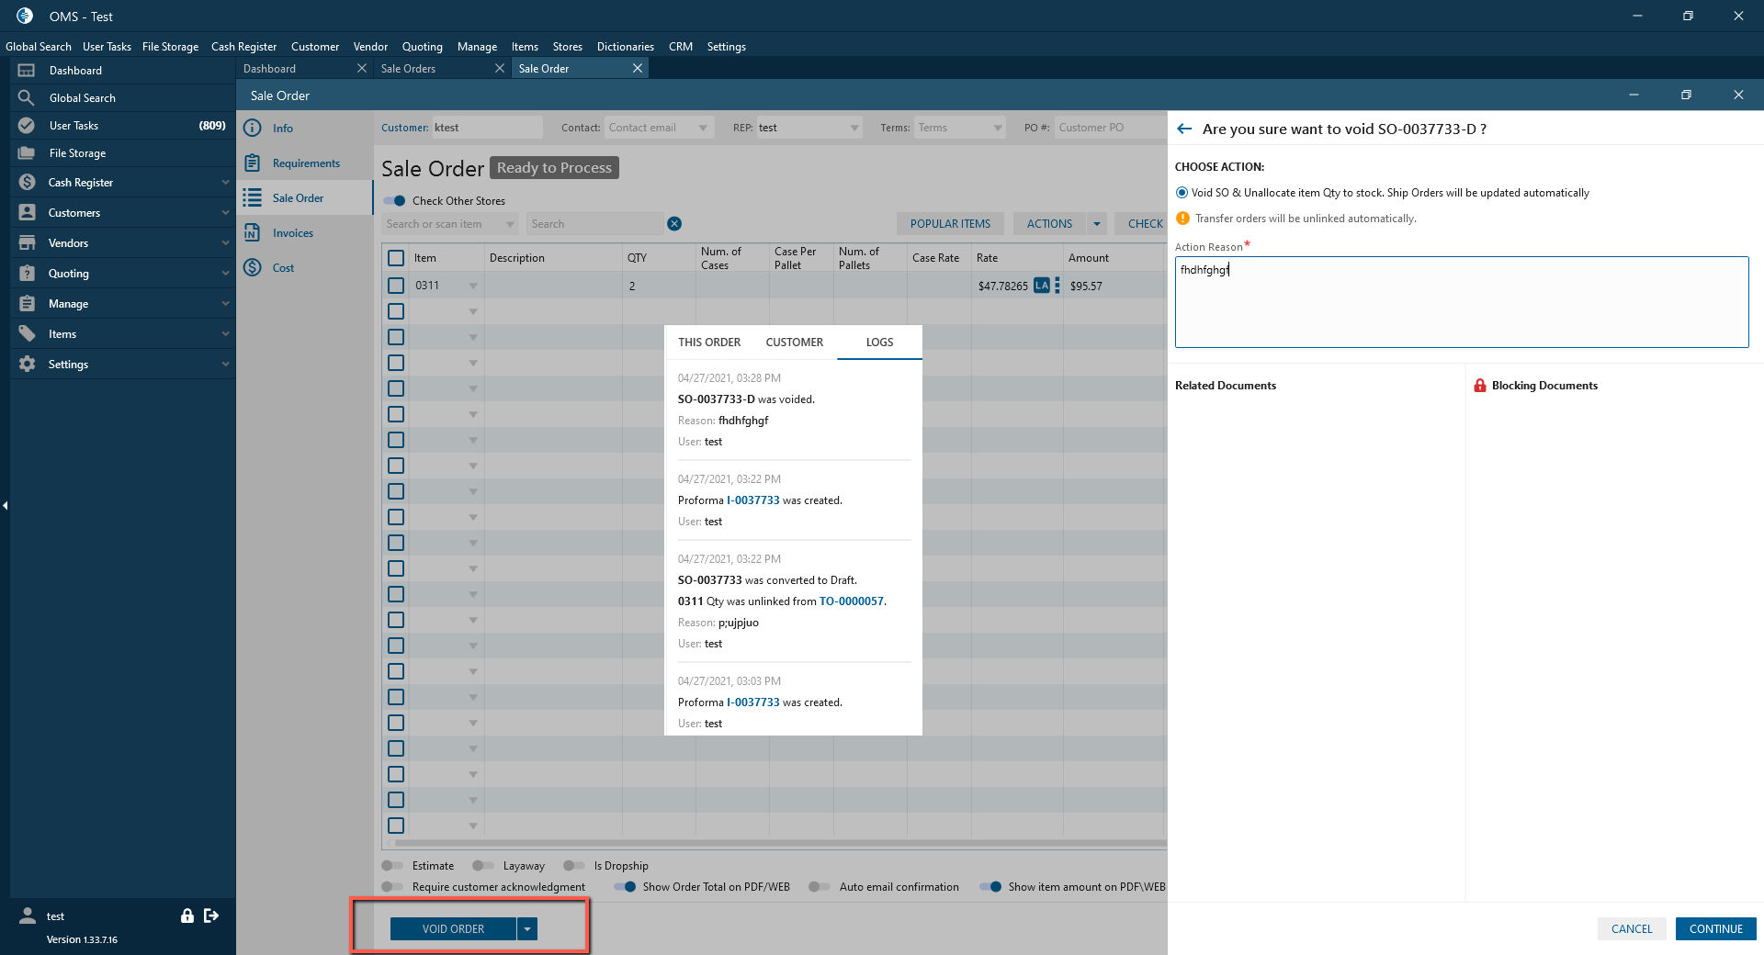
Task: Open the Contact email dropdown
Action: 703,129
